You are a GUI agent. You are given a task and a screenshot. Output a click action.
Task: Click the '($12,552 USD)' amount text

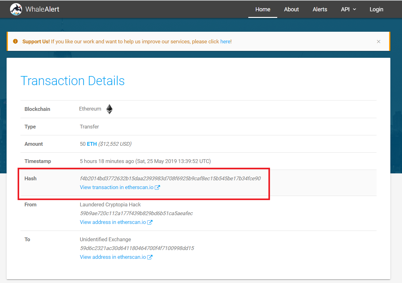[x=115, y=144]
